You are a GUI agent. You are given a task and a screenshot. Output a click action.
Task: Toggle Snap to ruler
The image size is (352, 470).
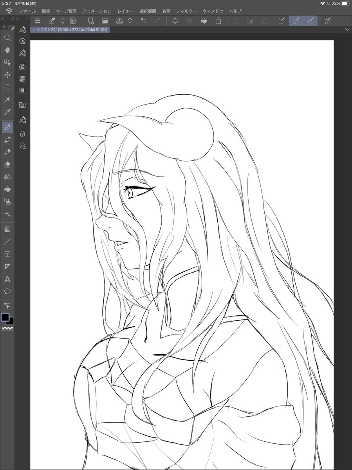point(282,21)
